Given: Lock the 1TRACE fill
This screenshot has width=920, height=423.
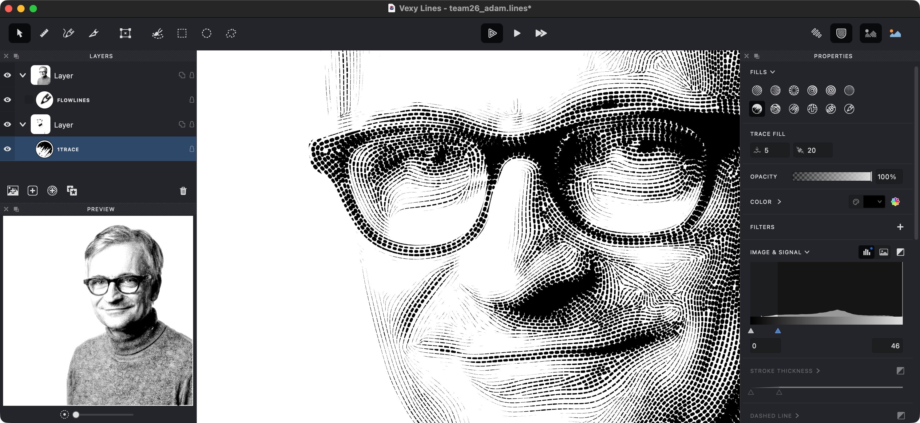Looking at the screenshot, I should [192, 149].
